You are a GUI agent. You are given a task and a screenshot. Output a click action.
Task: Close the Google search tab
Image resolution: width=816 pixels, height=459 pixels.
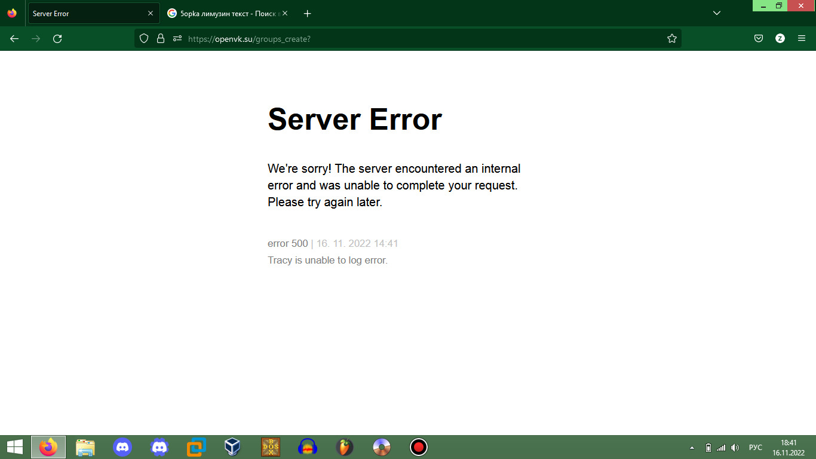coord(285,13)
